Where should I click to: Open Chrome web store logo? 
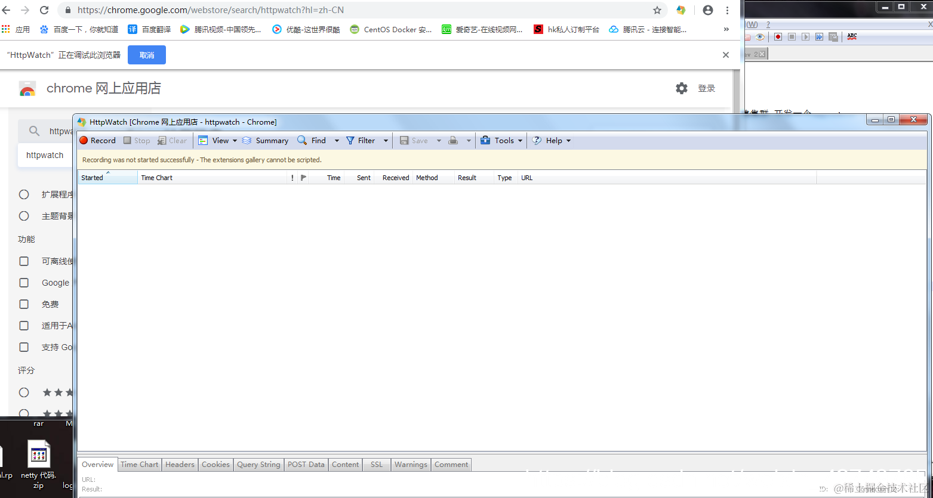pos(27,88)
